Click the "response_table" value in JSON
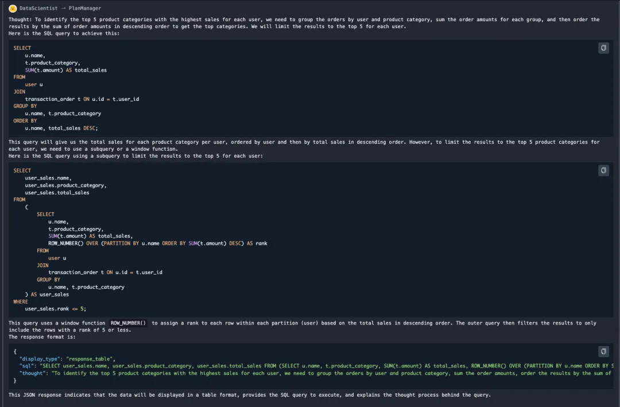 click(x=90, y=359)
